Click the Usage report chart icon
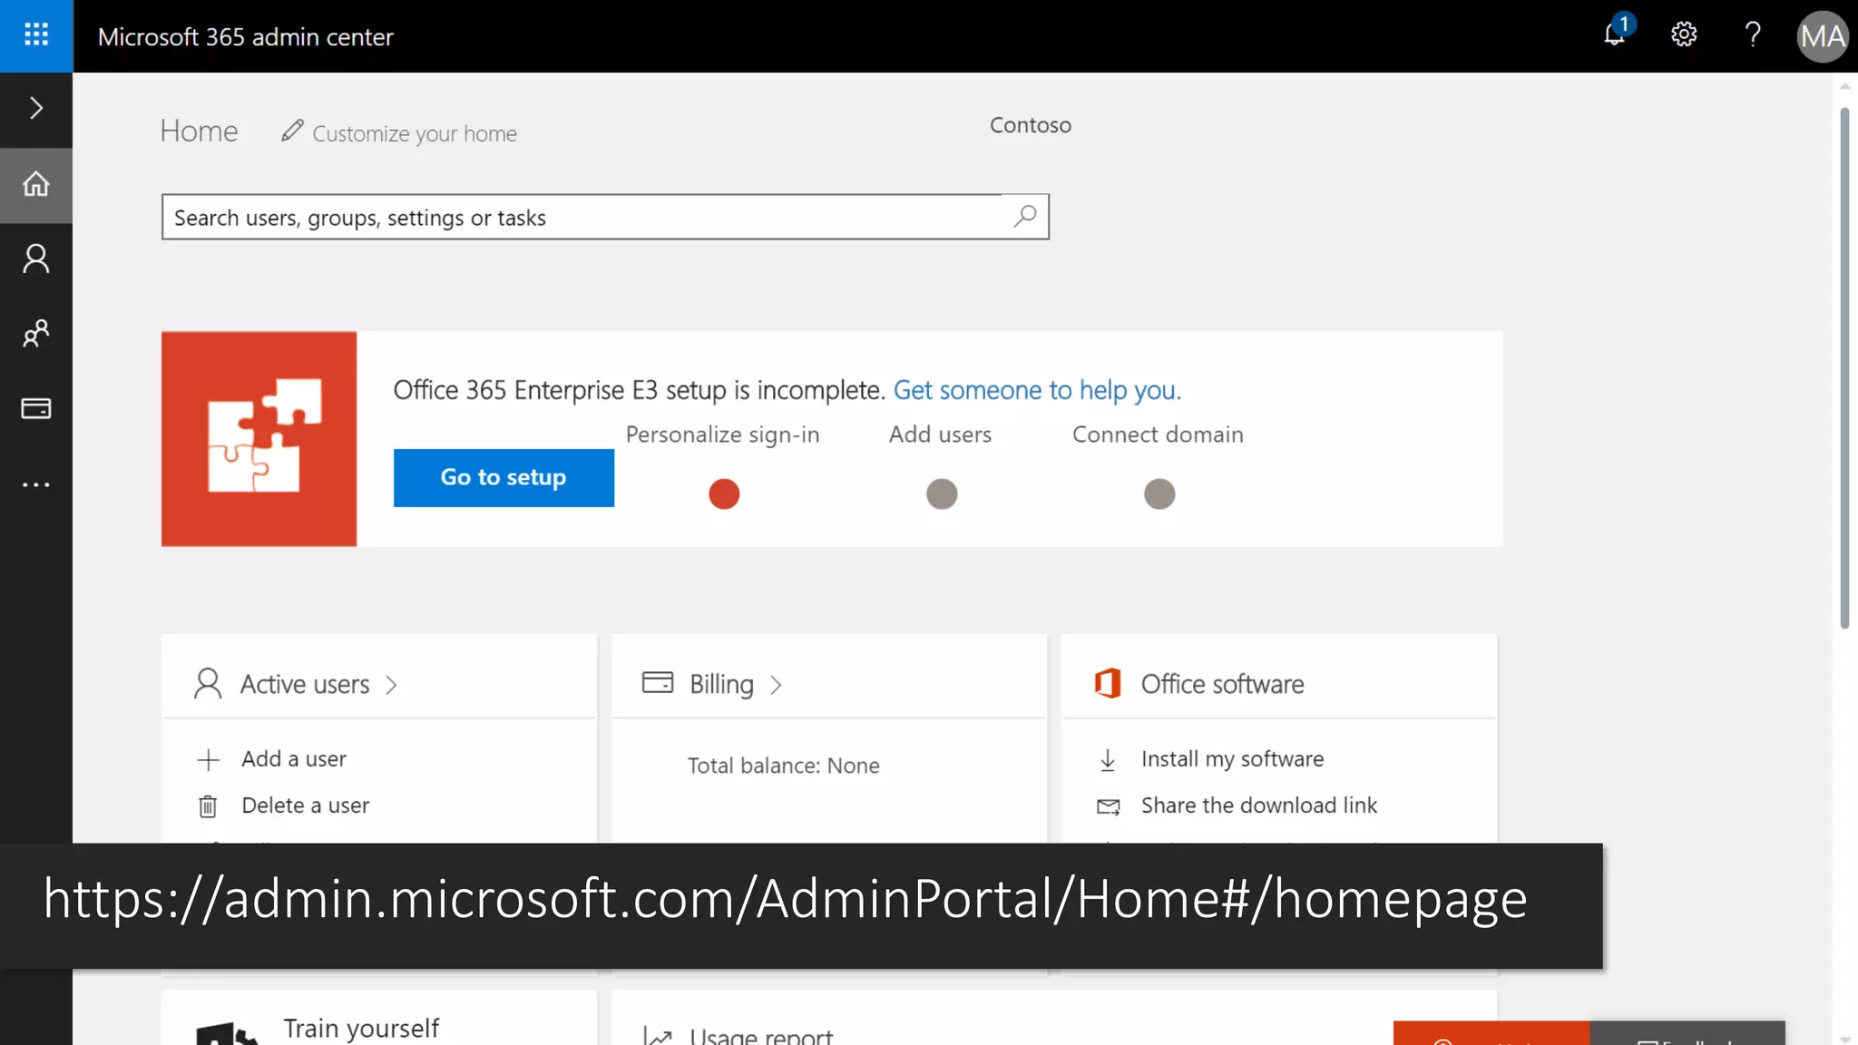Image resolution: width=1858 pixels, height=1045 pixels. click(x=658, y=1037)
